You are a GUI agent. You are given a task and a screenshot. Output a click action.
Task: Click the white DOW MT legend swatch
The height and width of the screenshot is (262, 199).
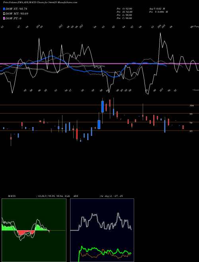tap(4, 14)
